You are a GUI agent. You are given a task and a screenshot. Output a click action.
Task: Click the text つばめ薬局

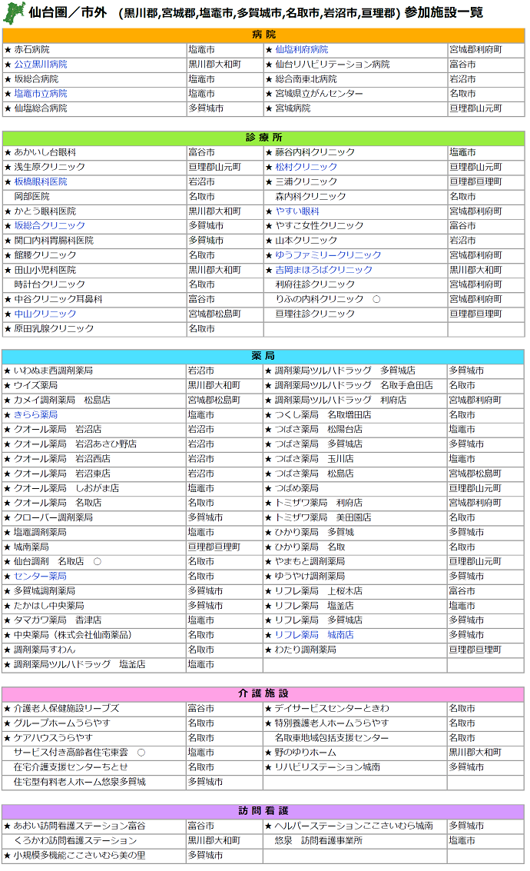(x=297, y=488)
